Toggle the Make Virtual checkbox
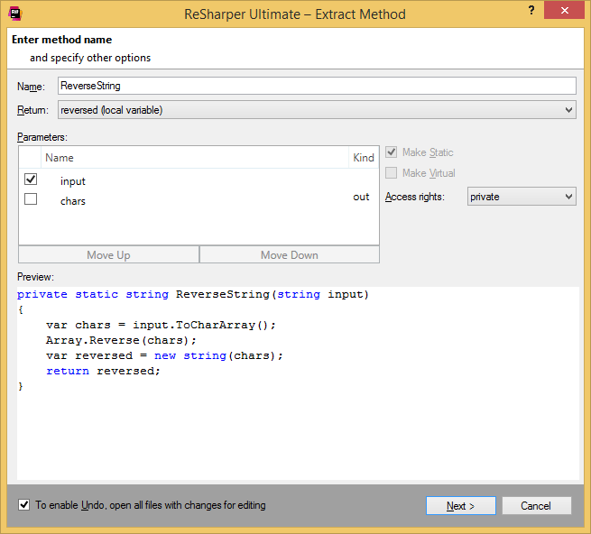Image resolution: width=591 pixels, height=534 pixels. 392,173
